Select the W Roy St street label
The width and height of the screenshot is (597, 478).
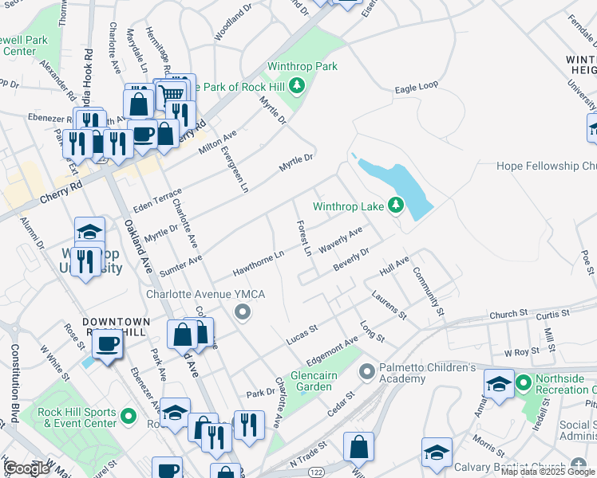tap(522, 352)
